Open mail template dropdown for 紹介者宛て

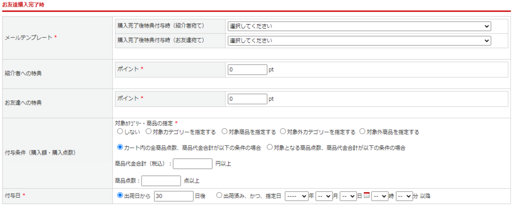(x=359, y=26)
